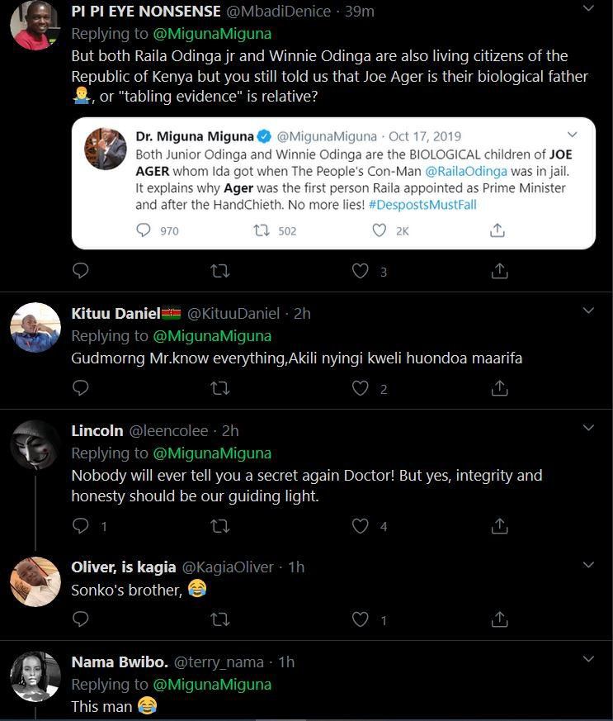
Task: Retweet Lincoln's reply
Action: [220, 525]
